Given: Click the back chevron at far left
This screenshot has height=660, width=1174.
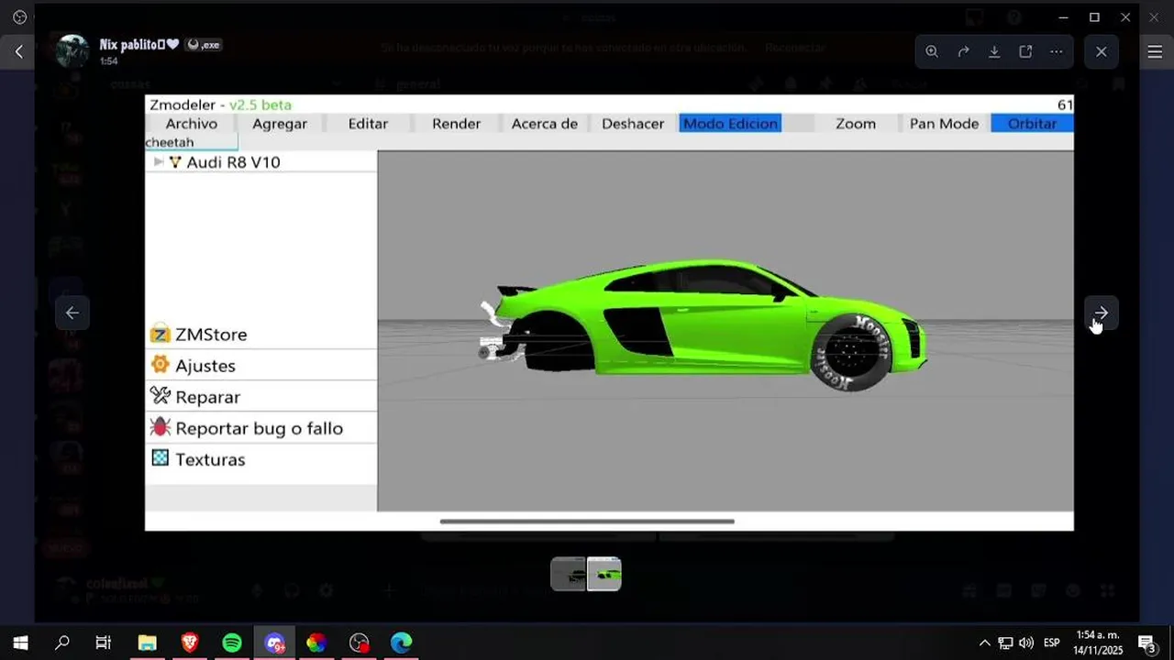Looking at the screenshot, I should [18, 52].
